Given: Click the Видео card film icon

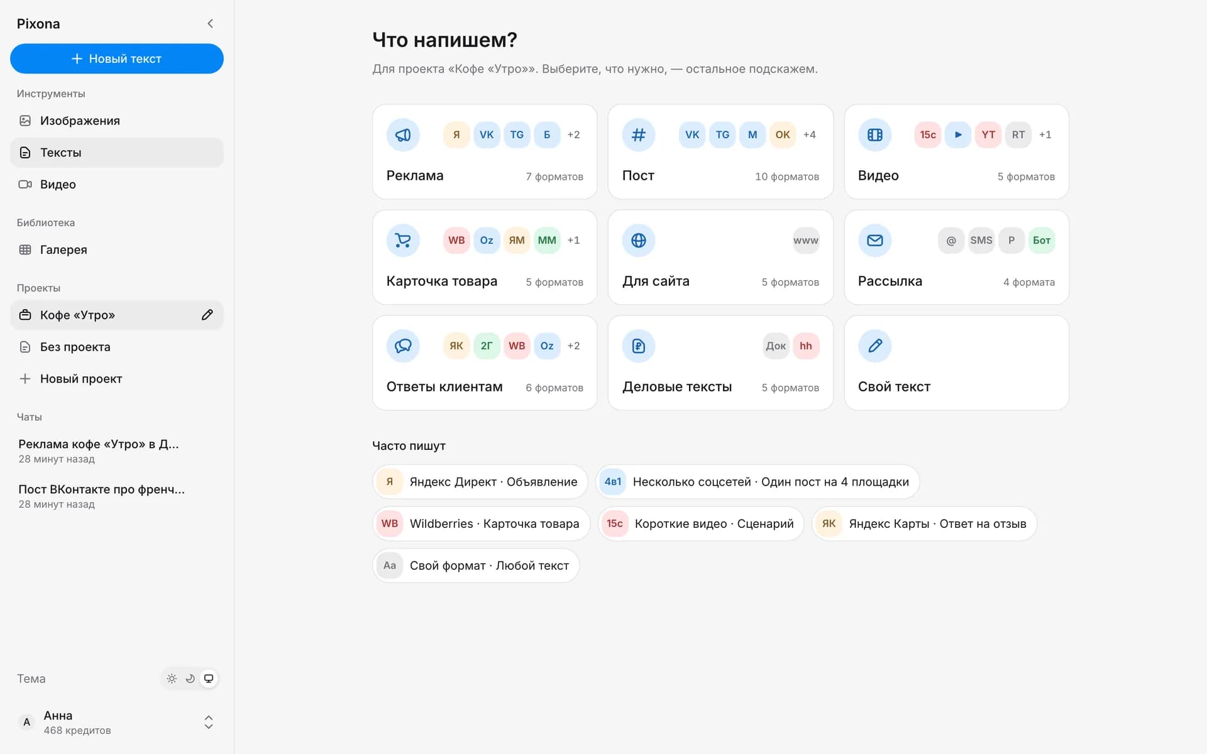Looking at the screenshot, I should tap(875, 135).
